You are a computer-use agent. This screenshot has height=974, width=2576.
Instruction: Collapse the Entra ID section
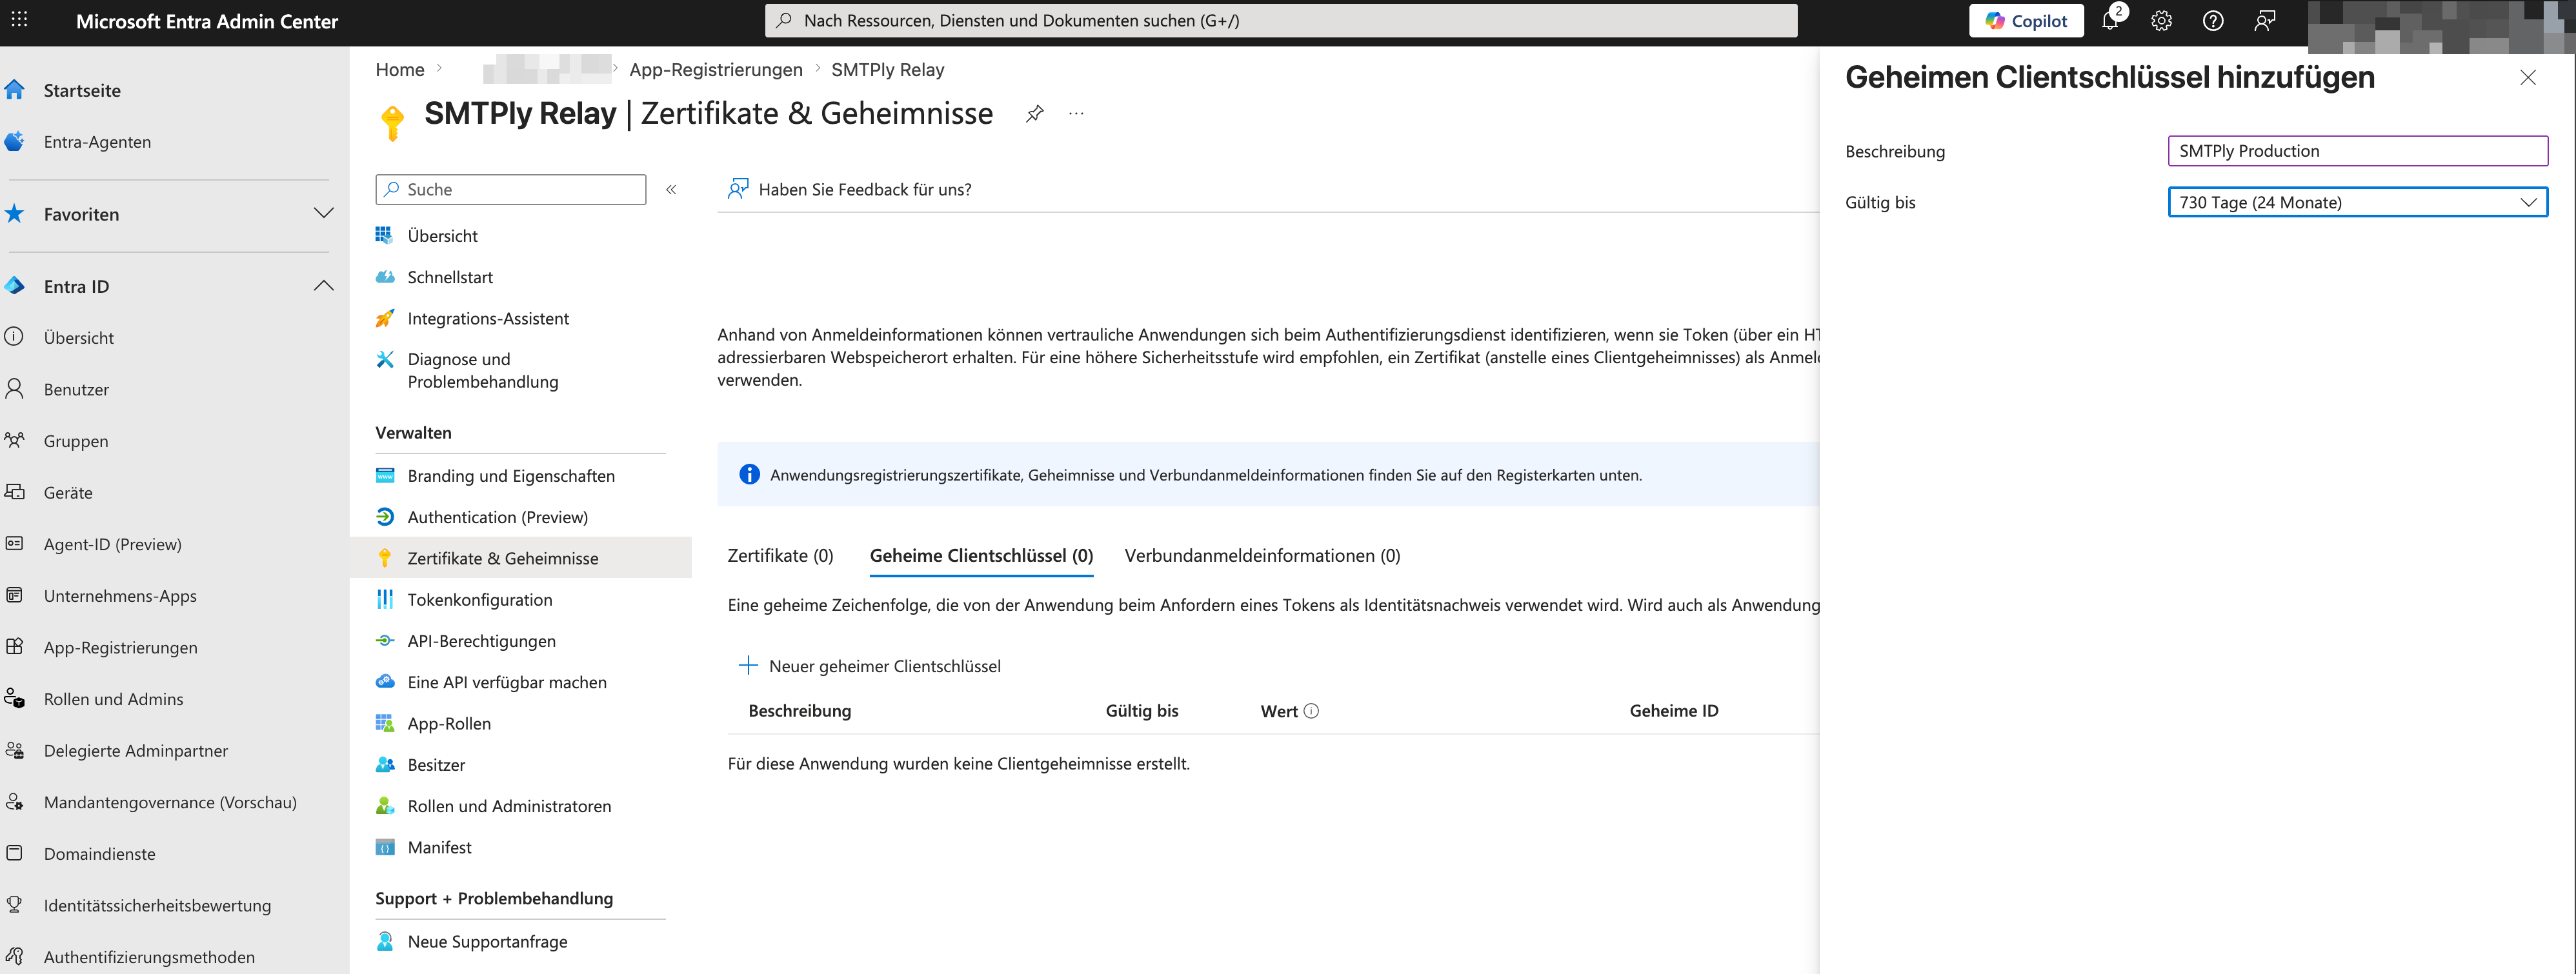[x=323, y=285]
